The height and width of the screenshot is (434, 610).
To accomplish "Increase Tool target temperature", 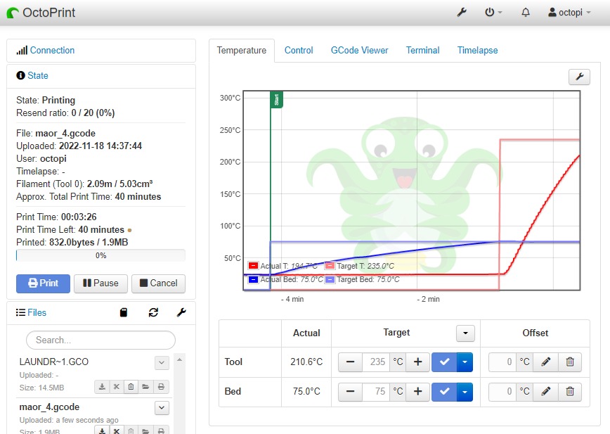I will 418,362.
